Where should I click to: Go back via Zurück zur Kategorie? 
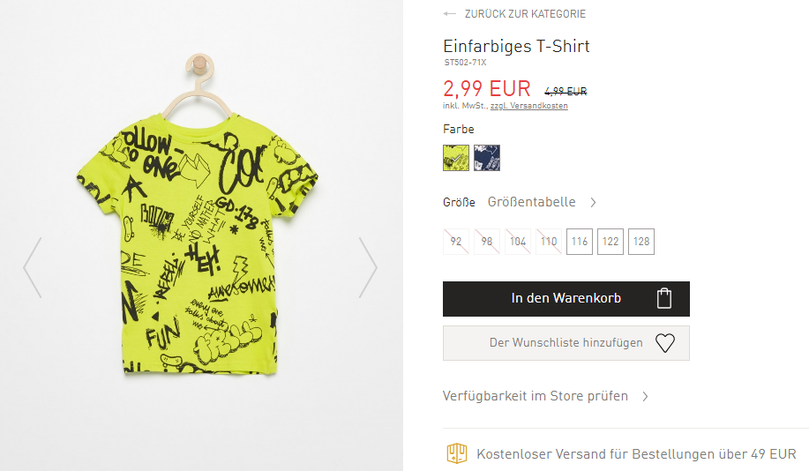(x=525, y=14)
